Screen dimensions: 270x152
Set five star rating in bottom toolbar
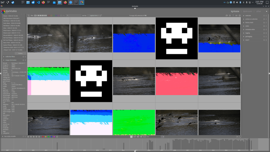tap(39, 137)
